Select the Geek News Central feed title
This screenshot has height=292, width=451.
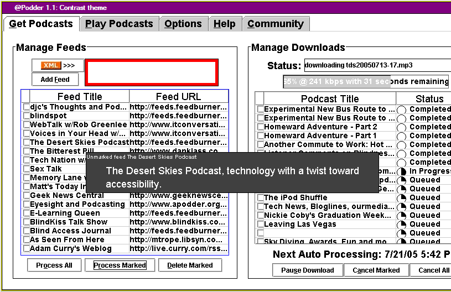[67, 195]
